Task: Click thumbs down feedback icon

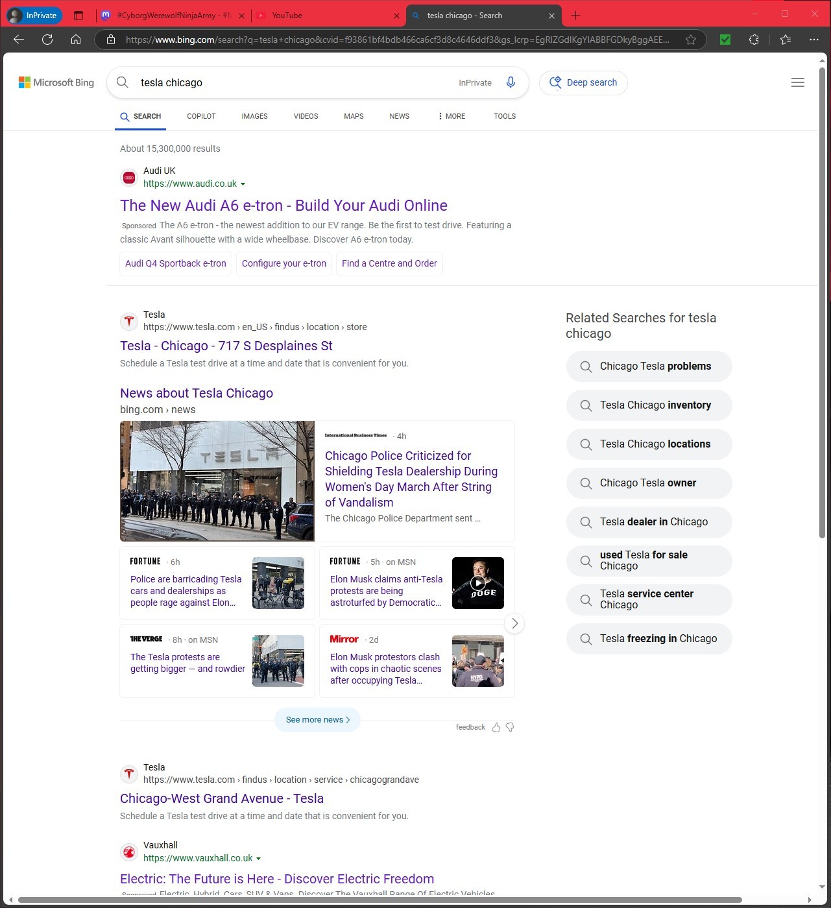Action: [x=510, y=728]
